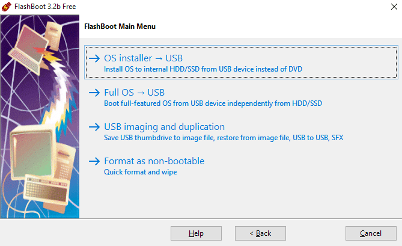
Task: Click the FlashBoot app icon in title bar
Action: (7, 7)
